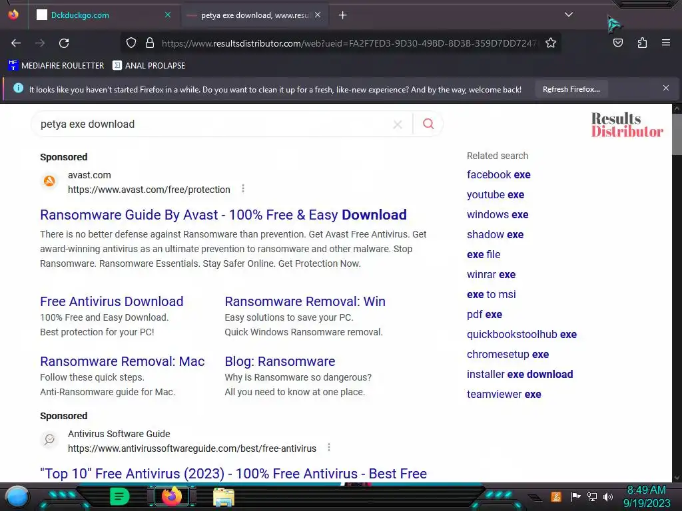Click related search teamviewer exe

coord(504,395)
